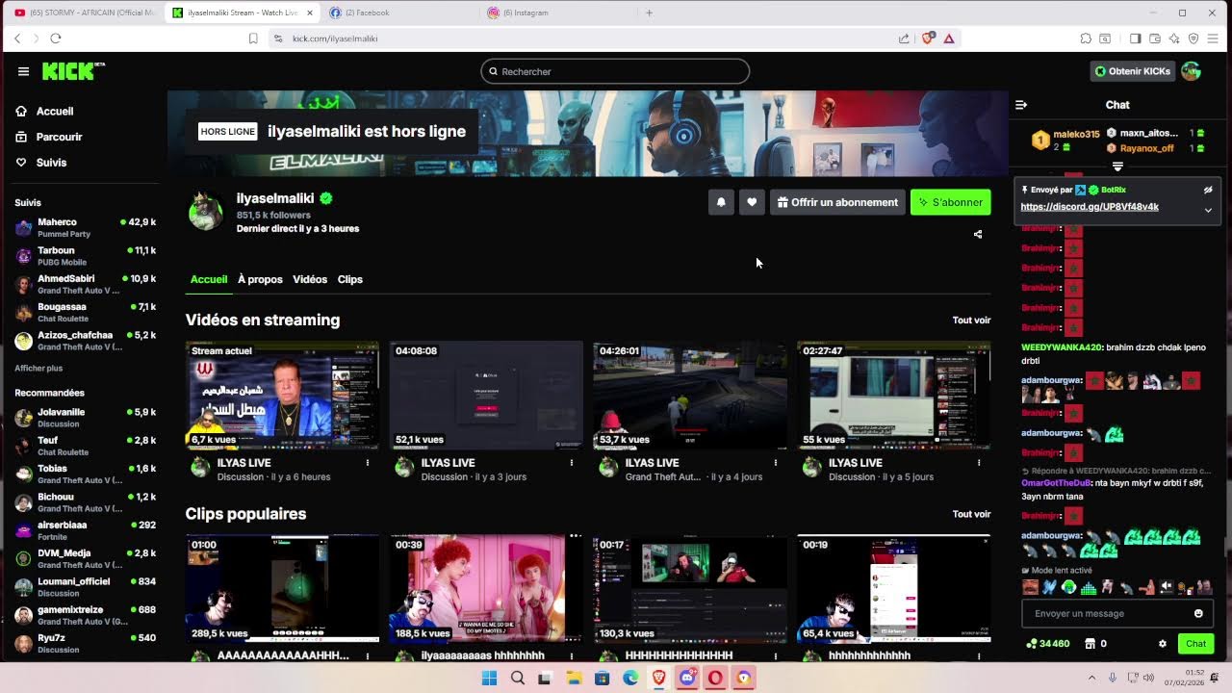This screenshot has height=693, width=1232.
Task: Open the 04:26:01 GTA video thumbnail
Action: point(690,395)
